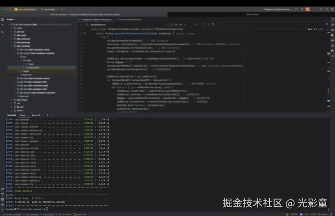Open the project name dropdown in title bar
The height and width of the screenshot is (216, 335).
26,9
